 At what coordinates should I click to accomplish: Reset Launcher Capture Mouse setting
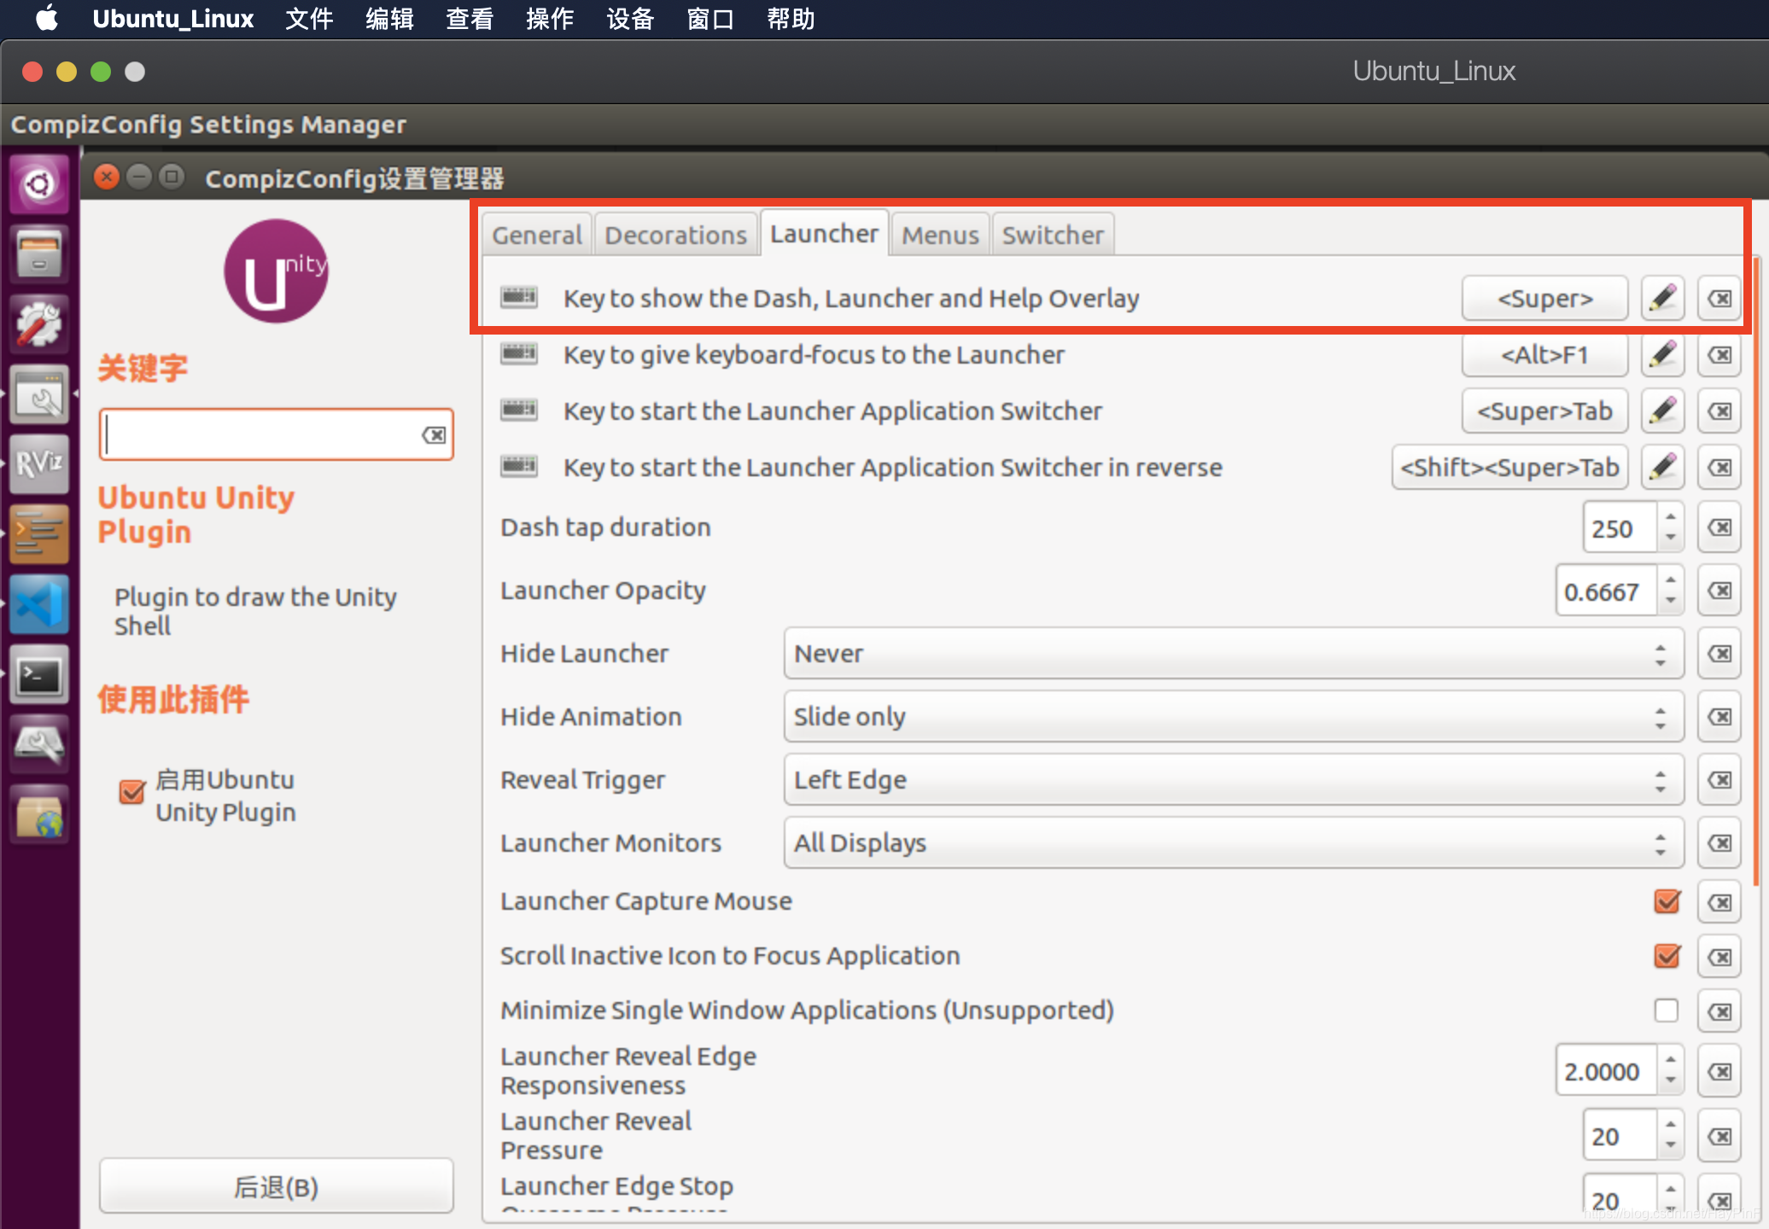[1719, 902]
